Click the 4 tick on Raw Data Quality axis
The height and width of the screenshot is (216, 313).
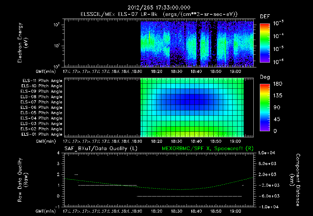click(58, 153)
